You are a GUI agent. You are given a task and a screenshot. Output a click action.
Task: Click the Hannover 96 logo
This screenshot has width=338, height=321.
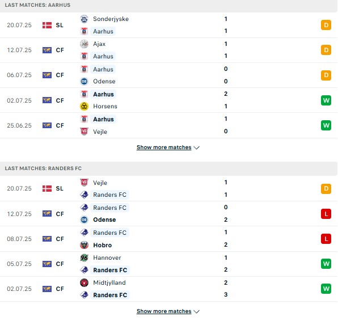coord(84,257)
